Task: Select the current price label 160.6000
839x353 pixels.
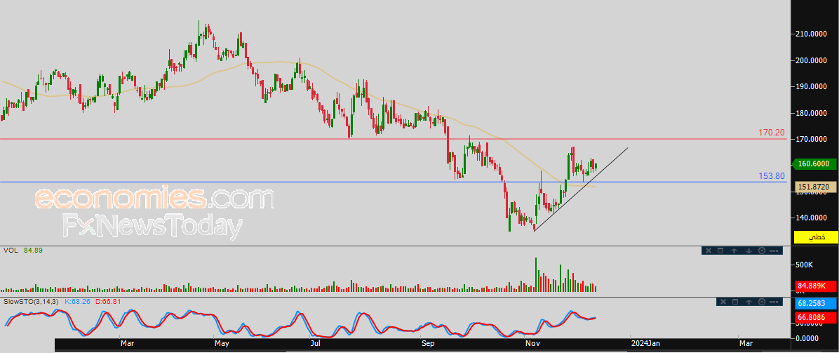Action: pyautogui.click(x=814, y=164)
